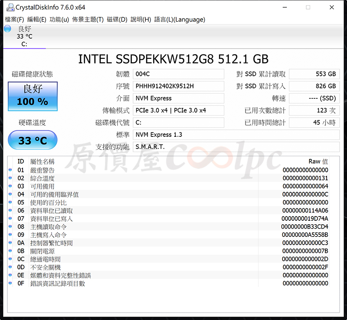Select the C: drive status circle icon
Viewport: 347px width, 320px height.
[7, 29]
